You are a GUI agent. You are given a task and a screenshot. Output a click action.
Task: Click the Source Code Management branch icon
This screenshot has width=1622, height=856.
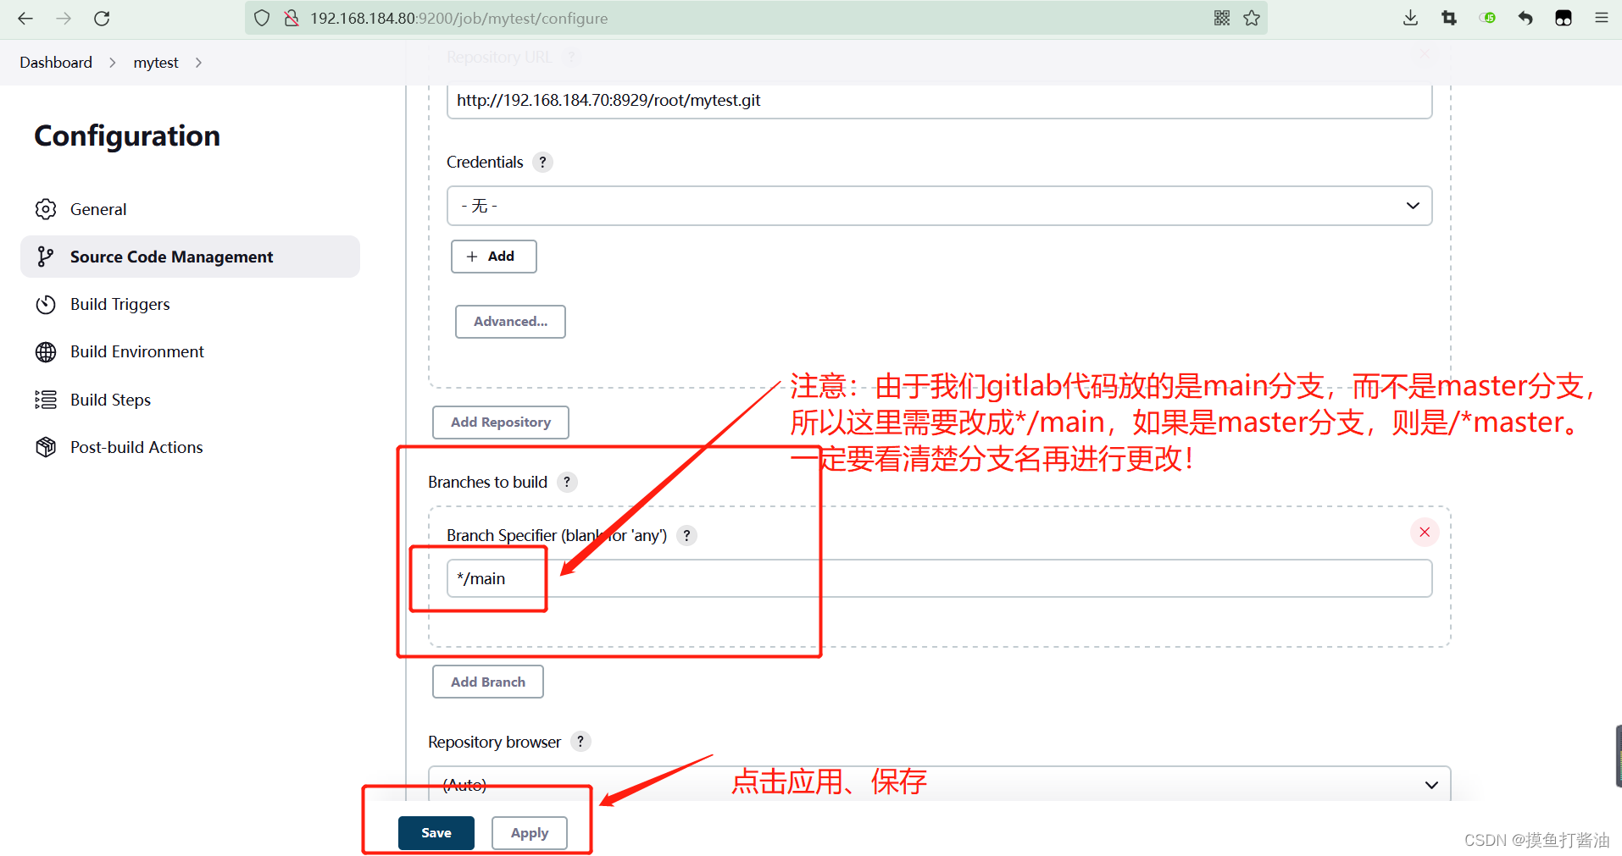46,257
